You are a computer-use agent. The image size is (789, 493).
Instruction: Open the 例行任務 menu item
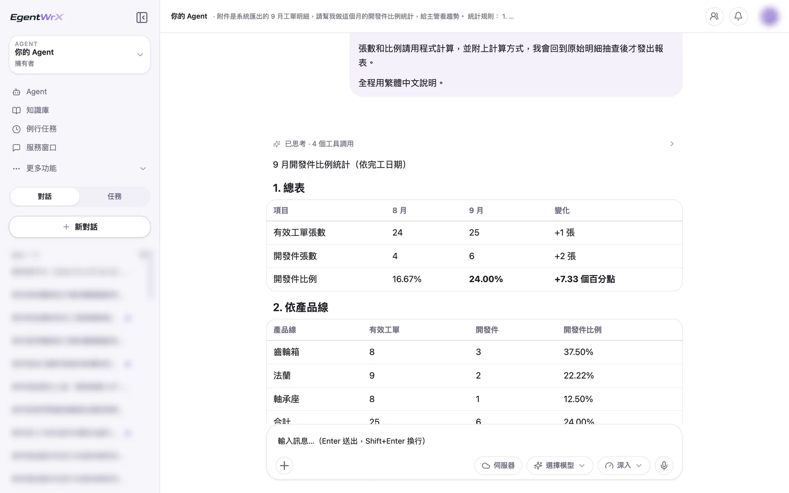pos(80,129)
